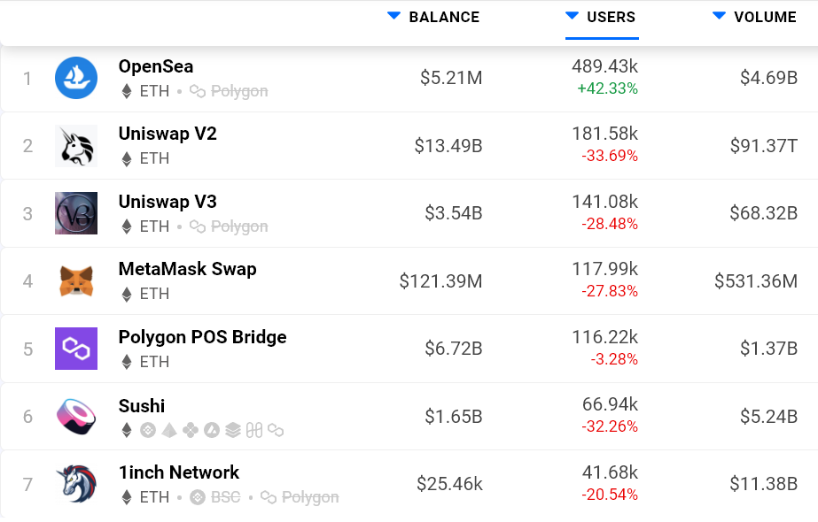Open the Polygon POS Bridge logo icon
Viewport: 818px width, 522px height.
[76, 349]
